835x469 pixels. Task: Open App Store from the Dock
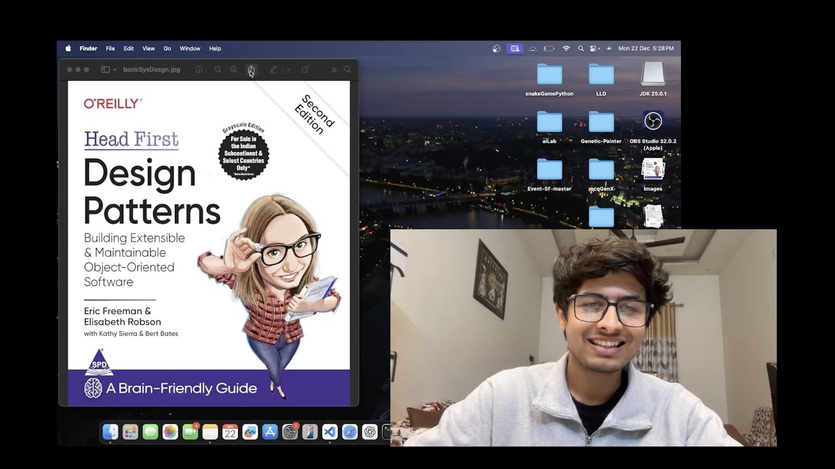point(270,431)
